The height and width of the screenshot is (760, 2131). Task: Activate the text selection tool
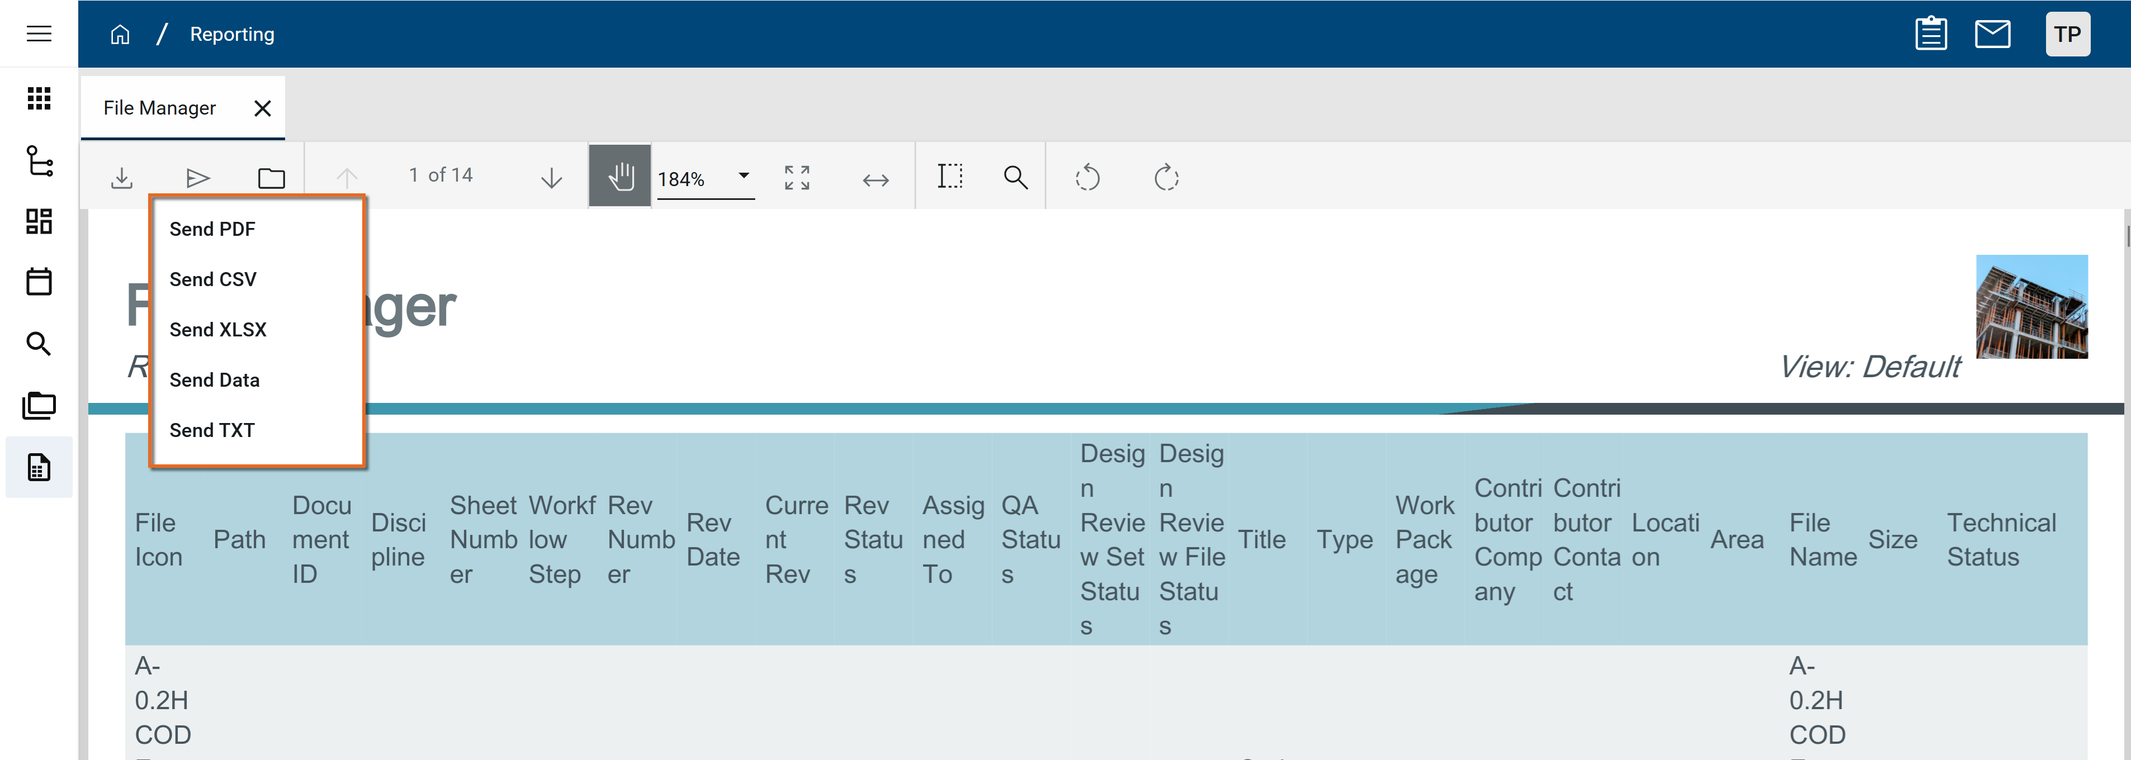[950, 176]
